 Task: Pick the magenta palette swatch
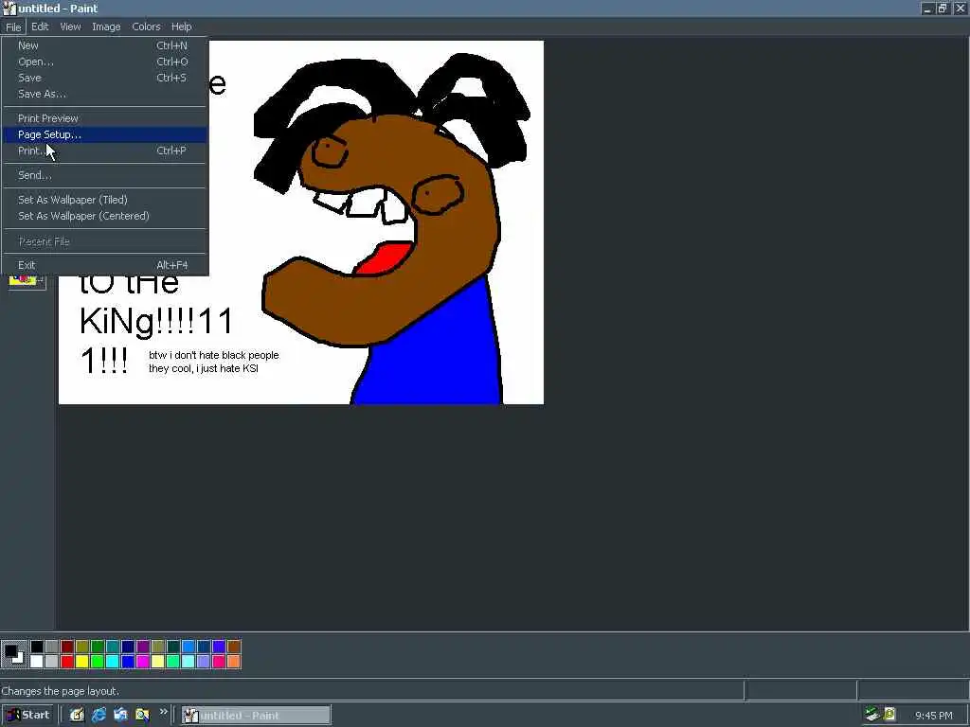click(x=143, y=662)
